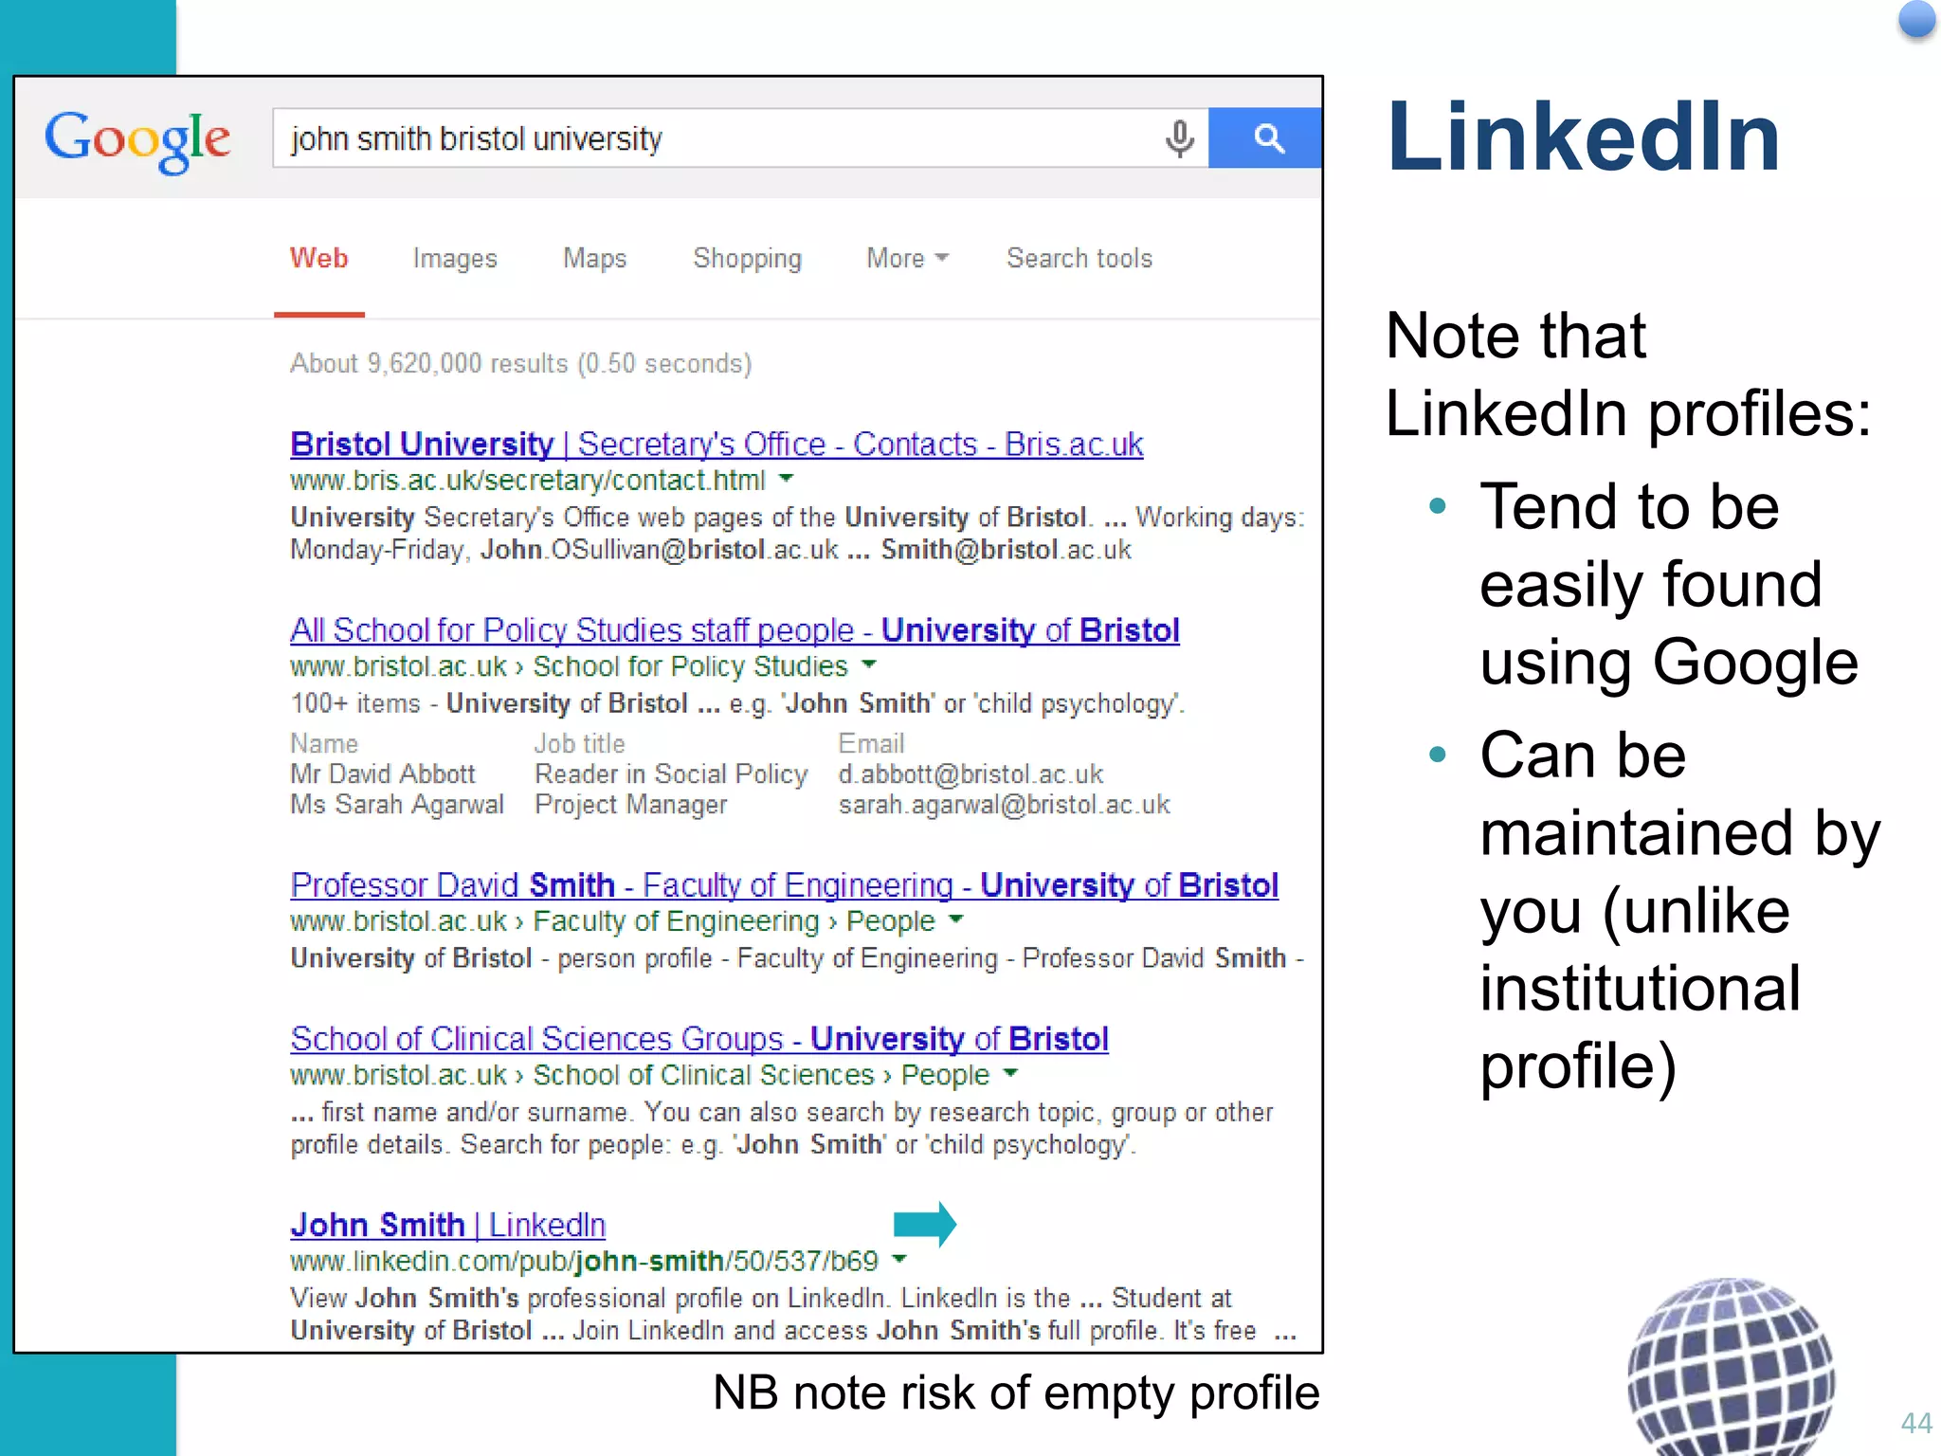
Task: Click the blue circle in the slide corner
Action: tap(1917, 20)
